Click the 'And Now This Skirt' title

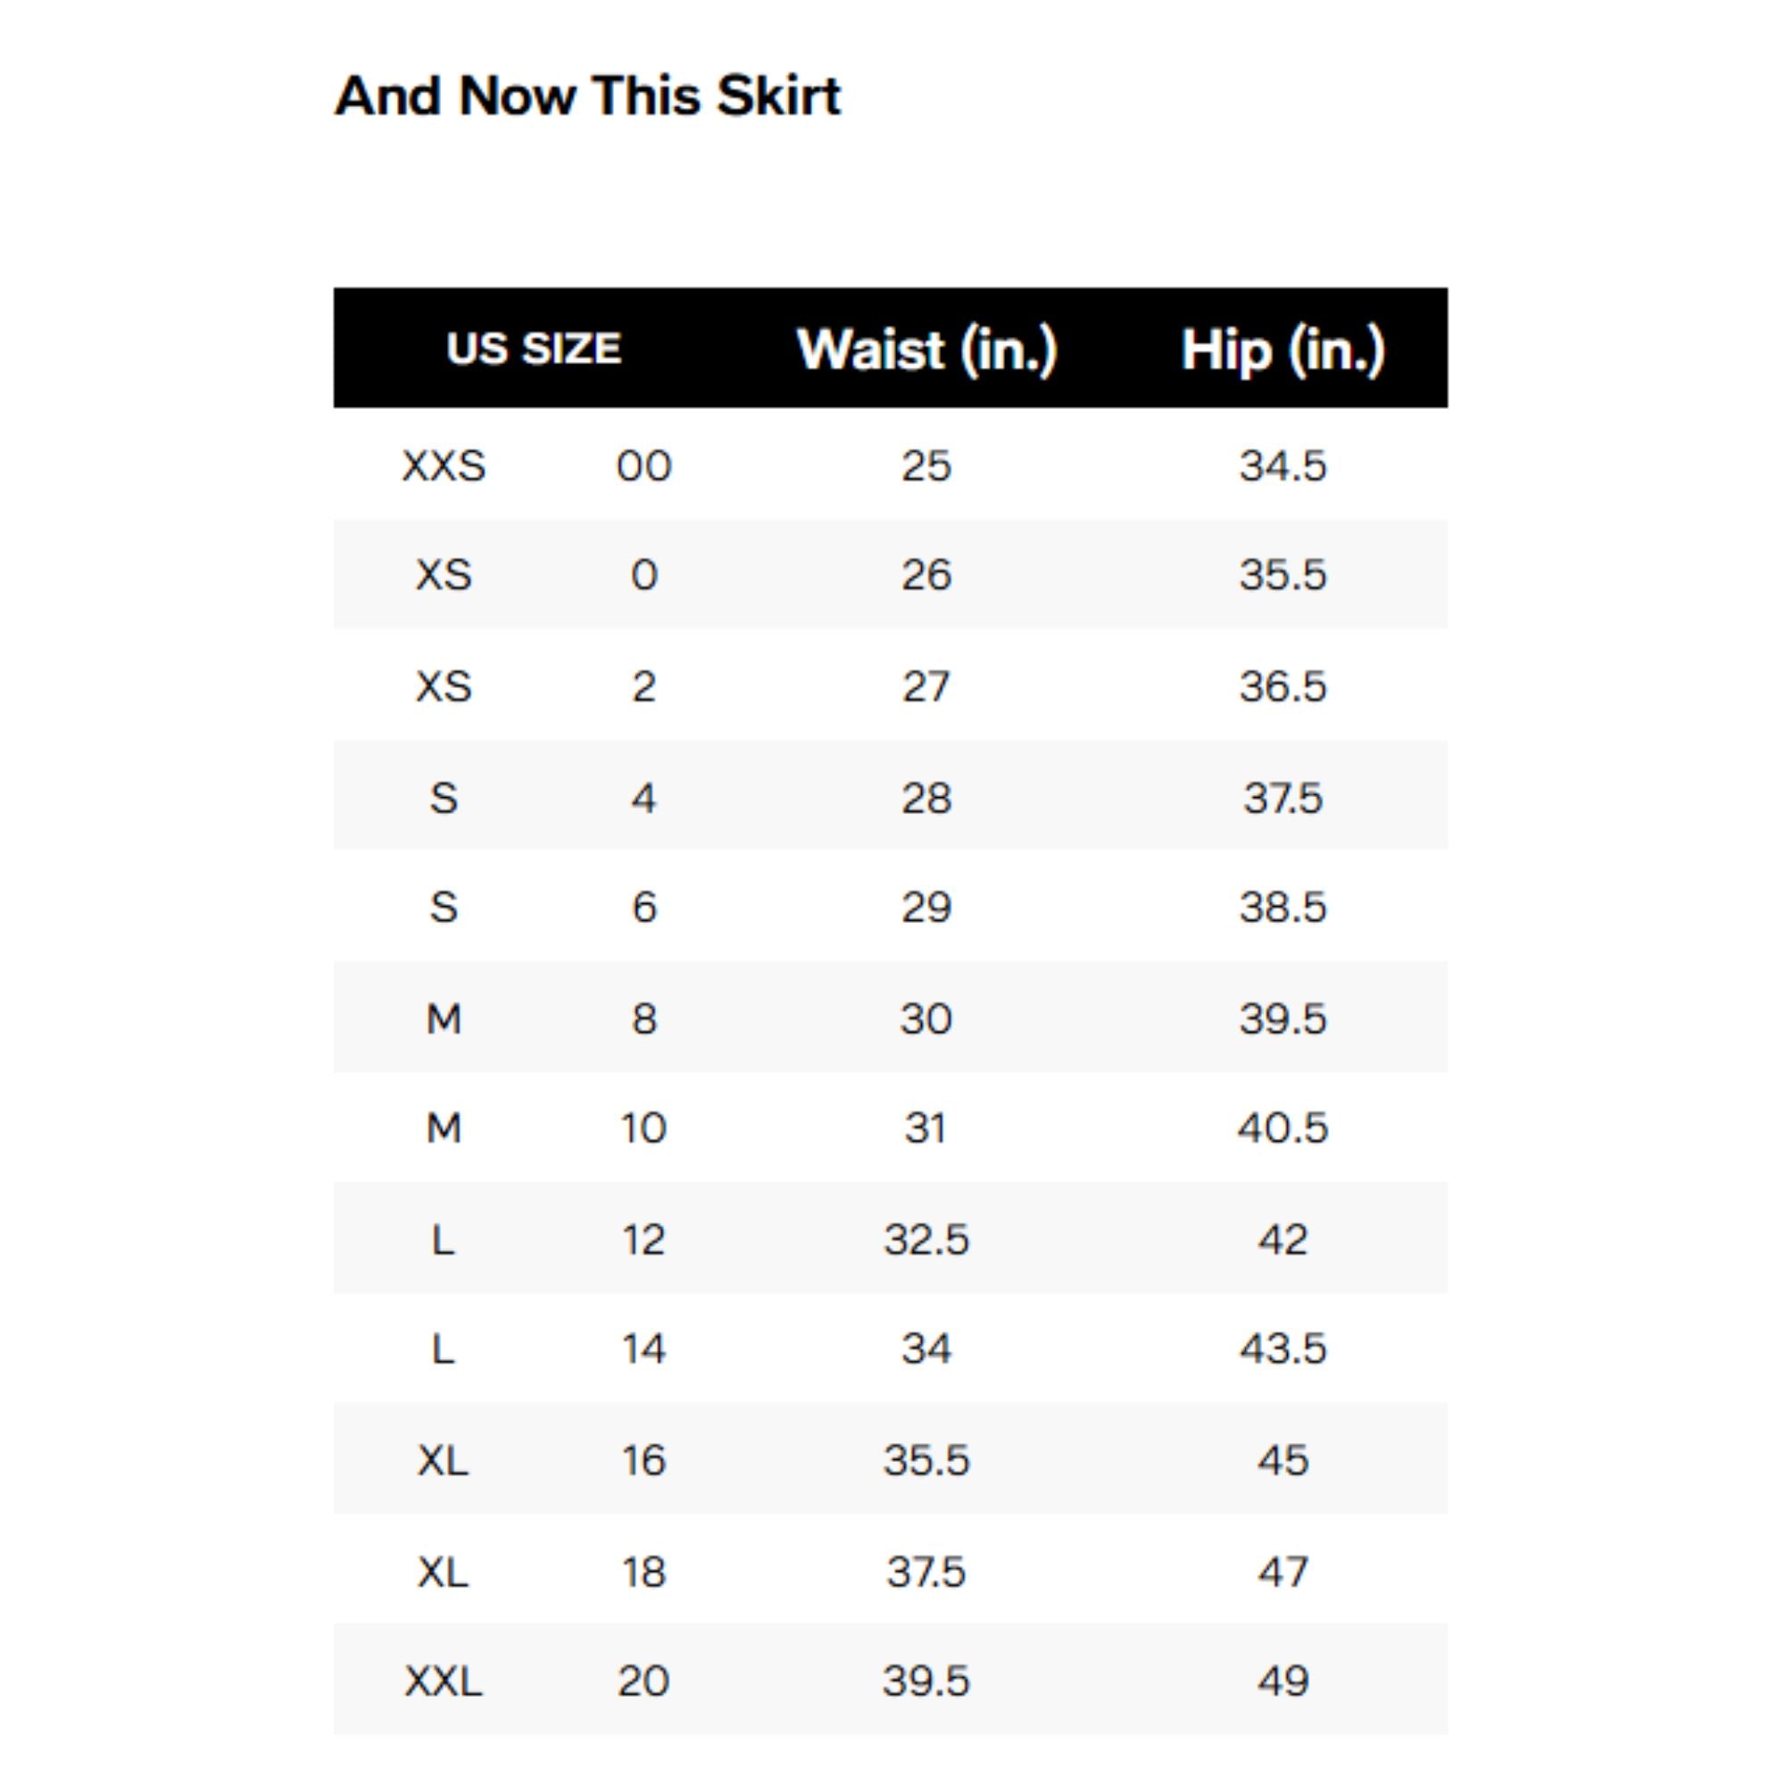(587, 96)
